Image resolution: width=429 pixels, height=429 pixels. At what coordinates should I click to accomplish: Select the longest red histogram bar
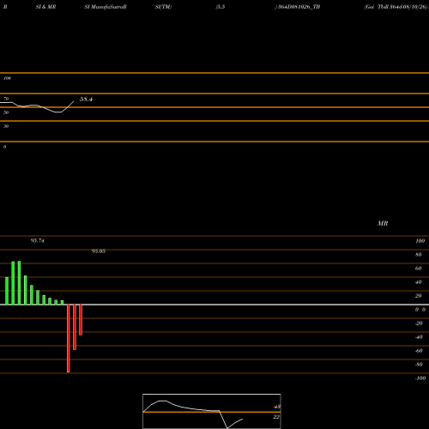(69, 338)
